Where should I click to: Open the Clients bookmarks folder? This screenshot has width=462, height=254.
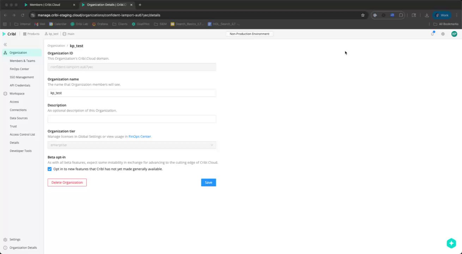(x=120, y=24)
